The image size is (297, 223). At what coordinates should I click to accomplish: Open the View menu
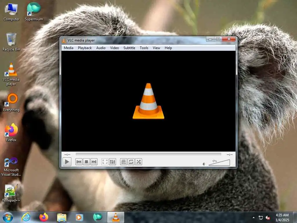(156, 48)
